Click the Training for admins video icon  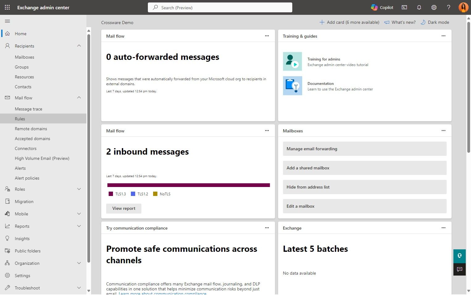coord(293,61)
